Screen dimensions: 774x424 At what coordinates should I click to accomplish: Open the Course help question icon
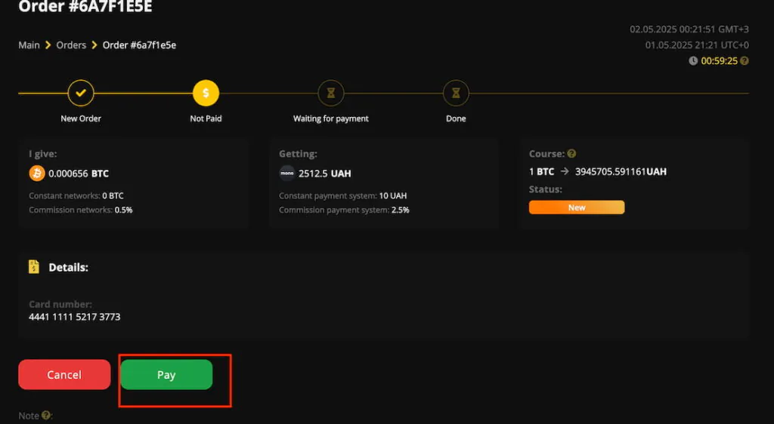point(571,154)
